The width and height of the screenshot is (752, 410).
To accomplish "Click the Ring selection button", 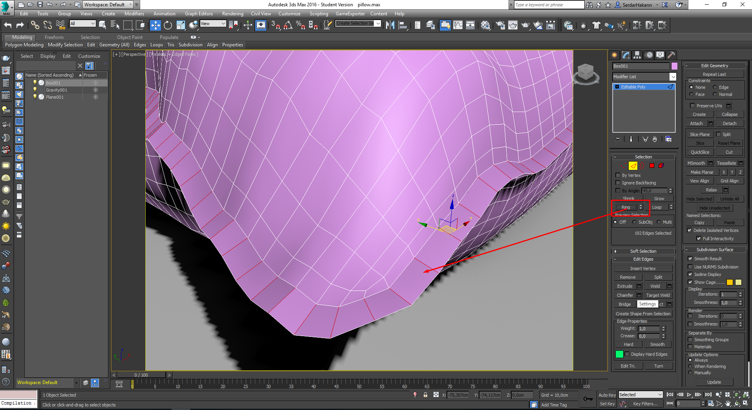I will coord(626,207).
